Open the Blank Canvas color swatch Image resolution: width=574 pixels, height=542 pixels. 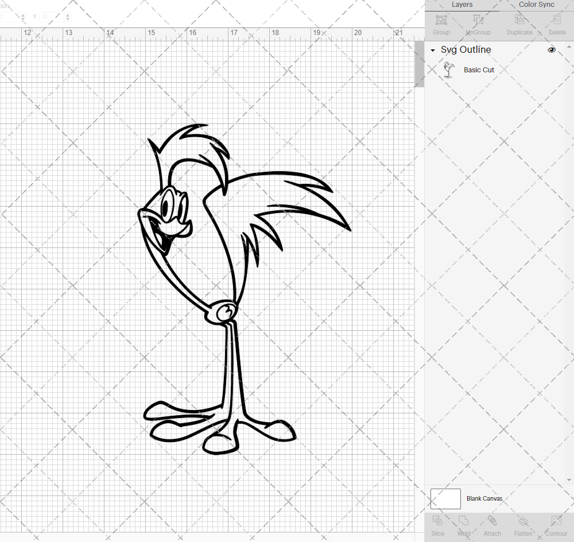pos(445,498)
